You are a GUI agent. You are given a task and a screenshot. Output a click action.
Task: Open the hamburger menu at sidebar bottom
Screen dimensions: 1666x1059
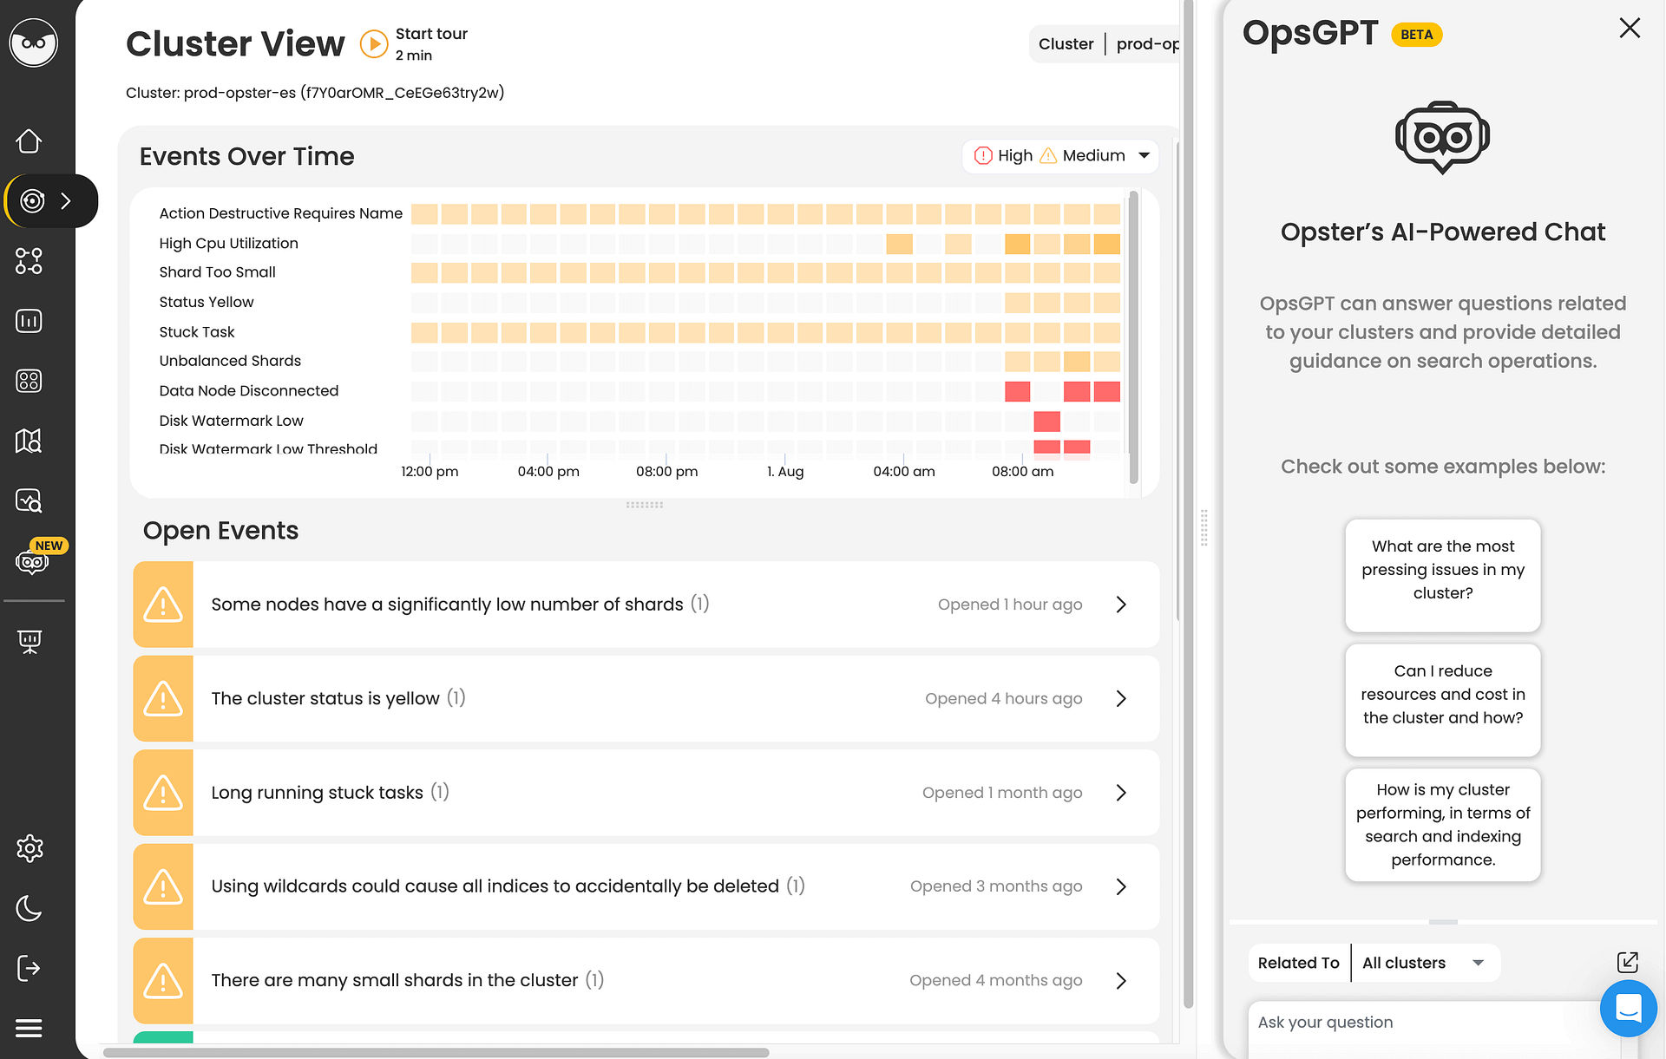click(x=29, y=1029)
